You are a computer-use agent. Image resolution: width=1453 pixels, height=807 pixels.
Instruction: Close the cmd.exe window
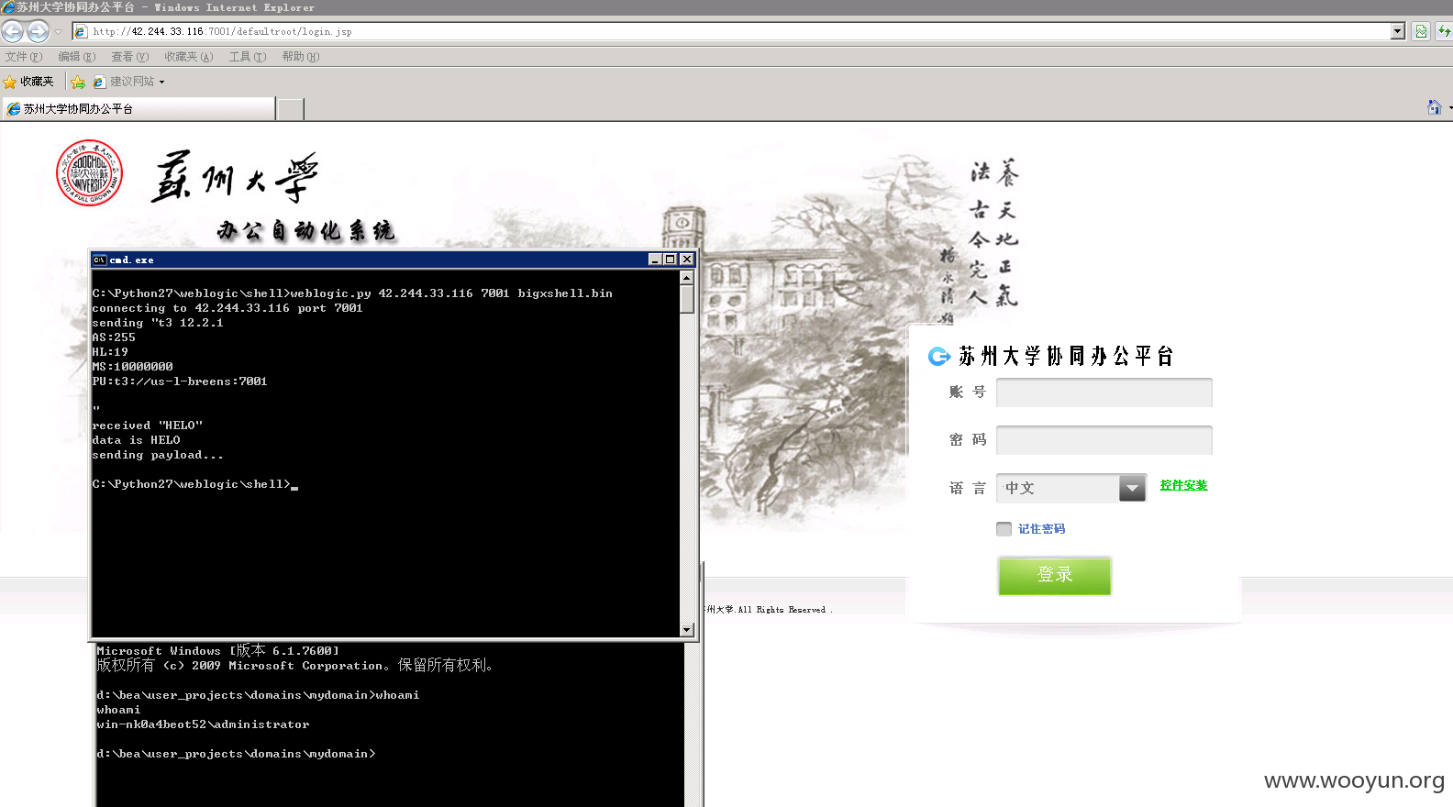pos(686,260)
